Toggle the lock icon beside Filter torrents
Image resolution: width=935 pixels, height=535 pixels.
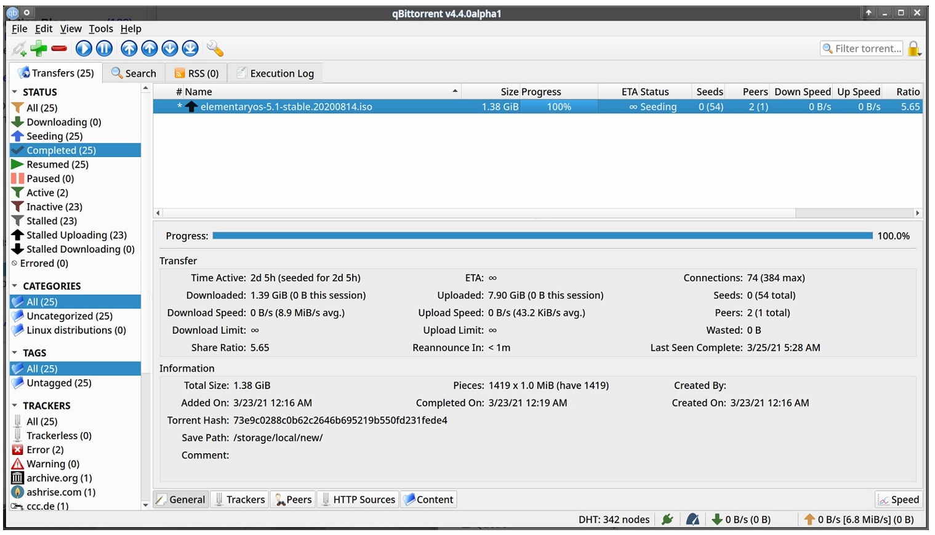point(913,48)
